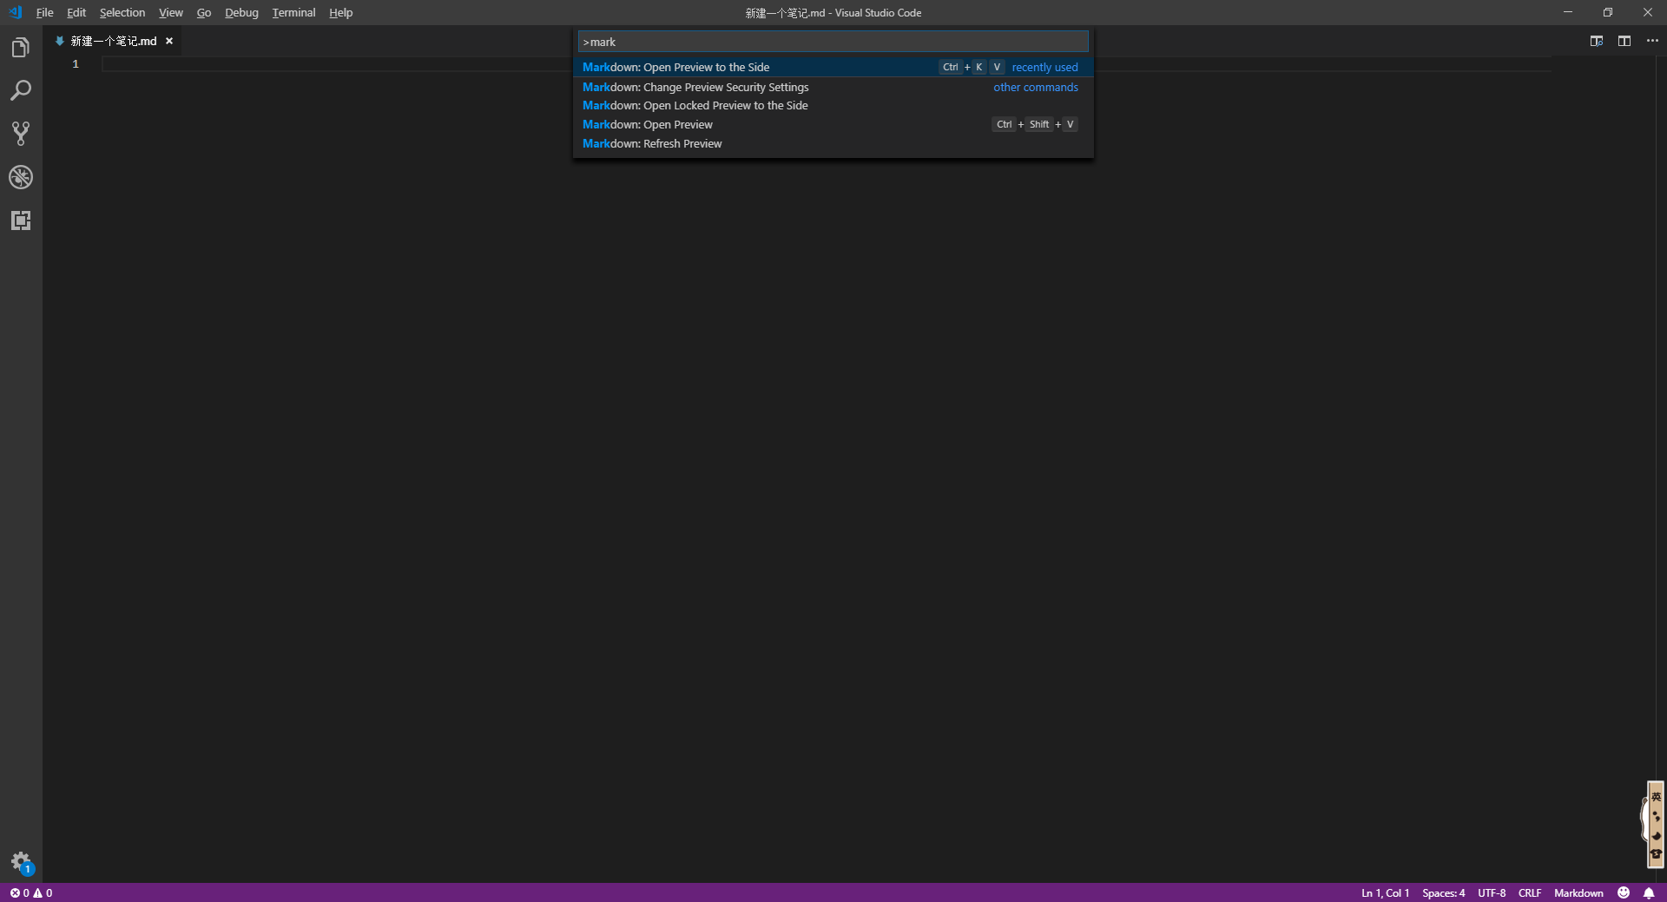Open the Extensions view in activity bar
The height and width of the screenshot is (902, 1667).
21,221
